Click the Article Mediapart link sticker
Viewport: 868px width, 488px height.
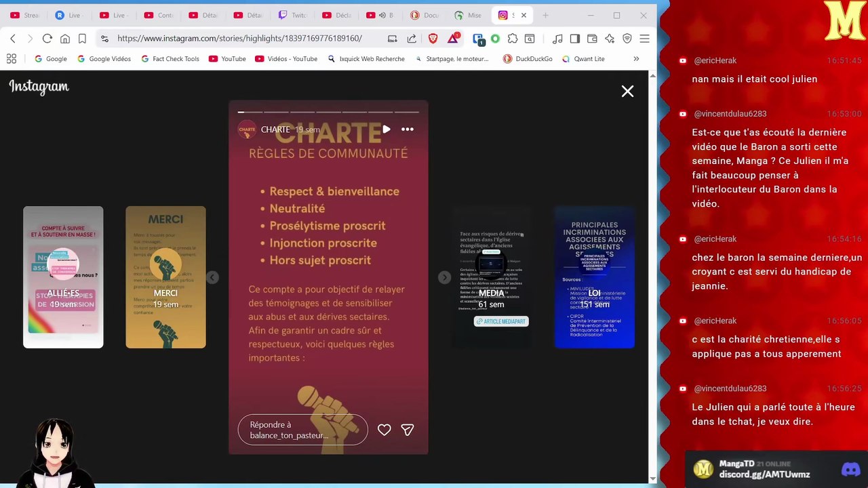pyautogui.click(x=501, y=321)
